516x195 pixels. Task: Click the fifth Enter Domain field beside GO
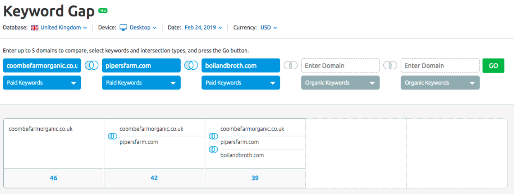440,66
